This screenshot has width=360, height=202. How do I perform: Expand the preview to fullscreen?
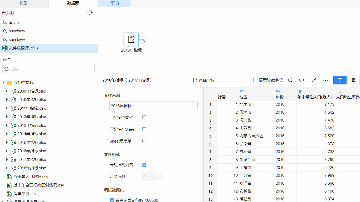314,80
